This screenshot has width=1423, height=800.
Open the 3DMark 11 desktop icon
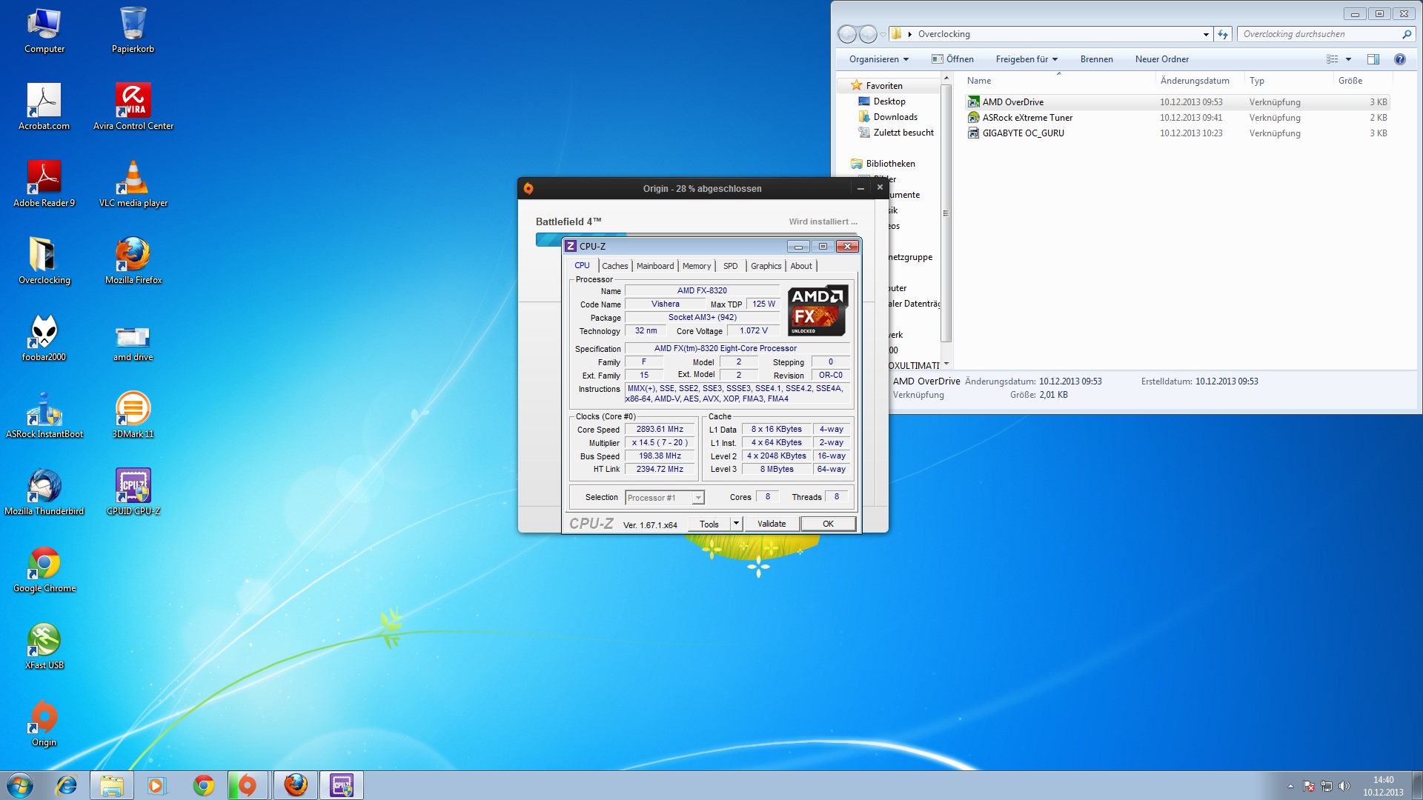pos(133,410)
